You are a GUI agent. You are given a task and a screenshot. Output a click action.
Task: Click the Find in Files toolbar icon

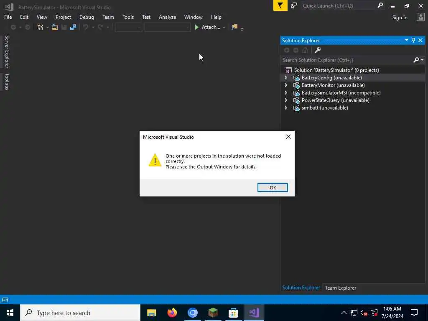tap(234, 27)
